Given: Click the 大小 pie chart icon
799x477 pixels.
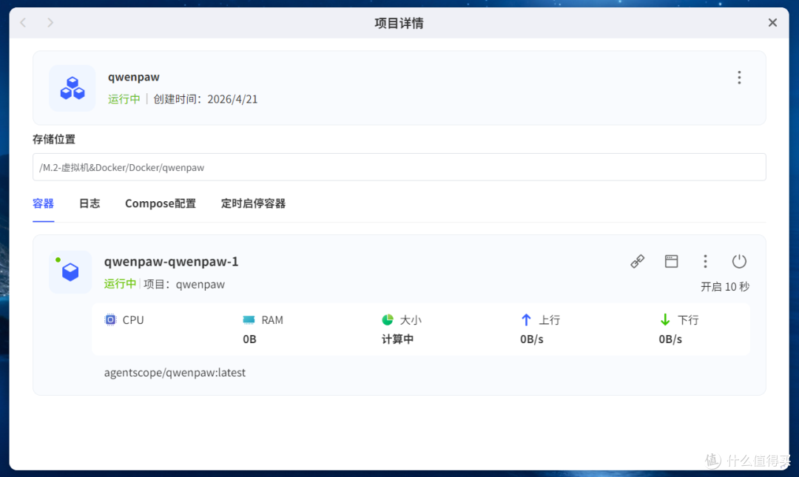Looking at the screenshot, I should [388, 319].
